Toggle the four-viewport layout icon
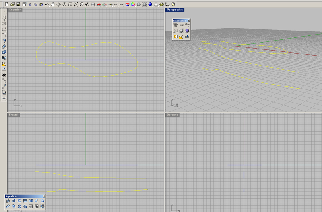Viewport: 322px width, 212px height. [x=93, y=4]
